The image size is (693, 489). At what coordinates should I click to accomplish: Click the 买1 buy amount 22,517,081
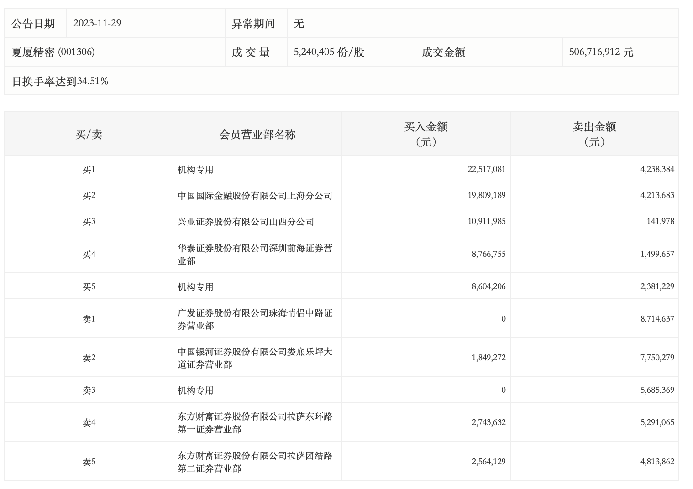coord(486,169)
